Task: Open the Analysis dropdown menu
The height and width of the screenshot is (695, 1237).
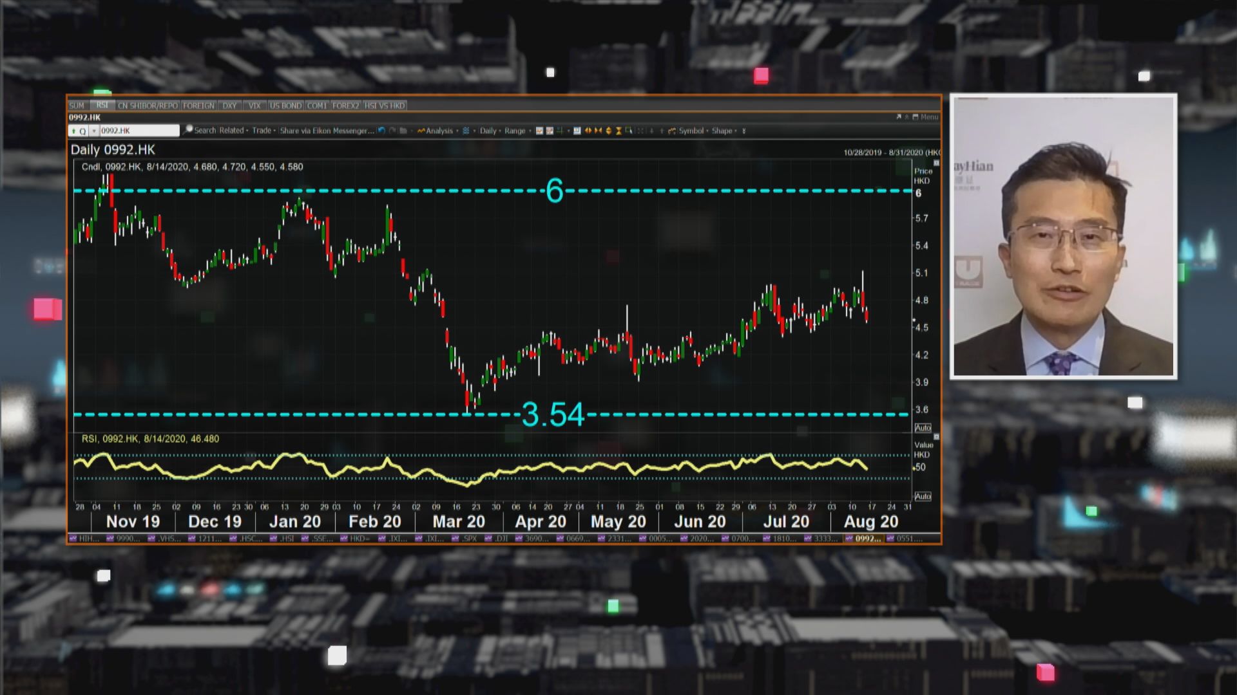Action: (x=438, y=131)
